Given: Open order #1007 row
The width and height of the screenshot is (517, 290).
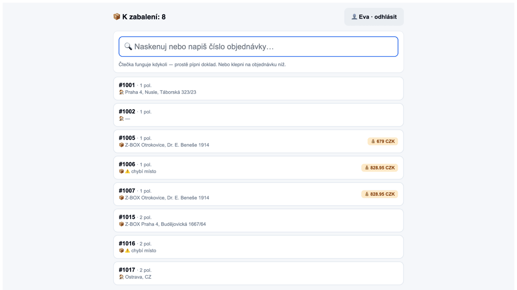Looking at the screenshot, I should (x=258, y=194).
